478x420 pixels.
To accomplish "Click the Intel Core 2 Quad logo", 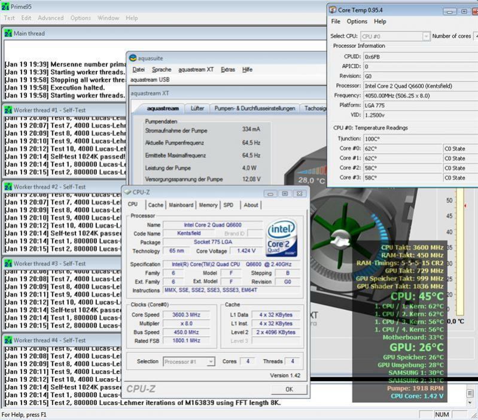I will coord(282,238).
